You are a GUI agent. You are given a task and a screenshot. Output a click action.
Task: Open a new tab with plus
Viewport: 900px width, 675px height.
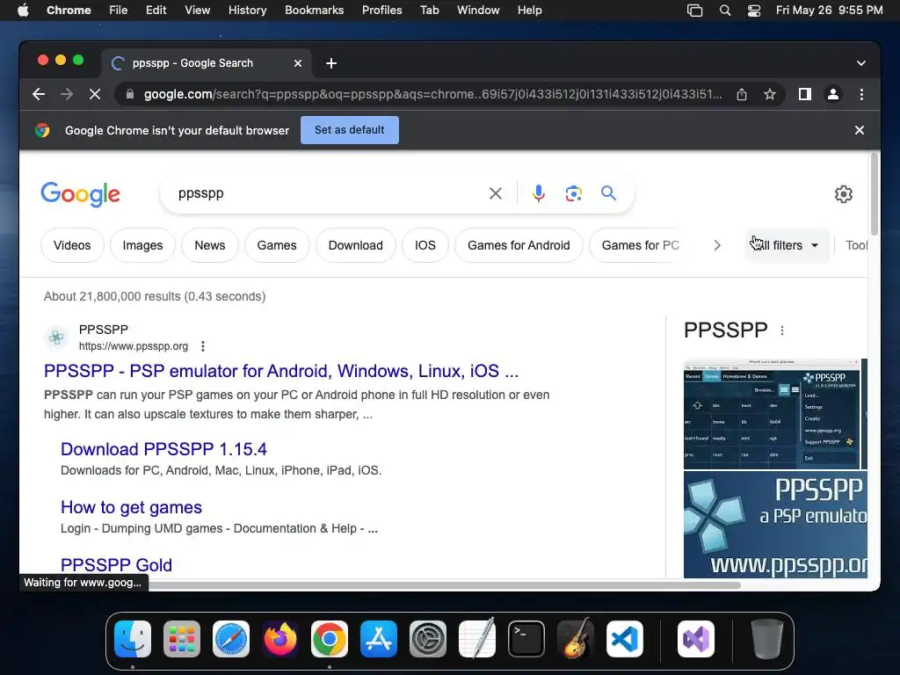(331, 63)
